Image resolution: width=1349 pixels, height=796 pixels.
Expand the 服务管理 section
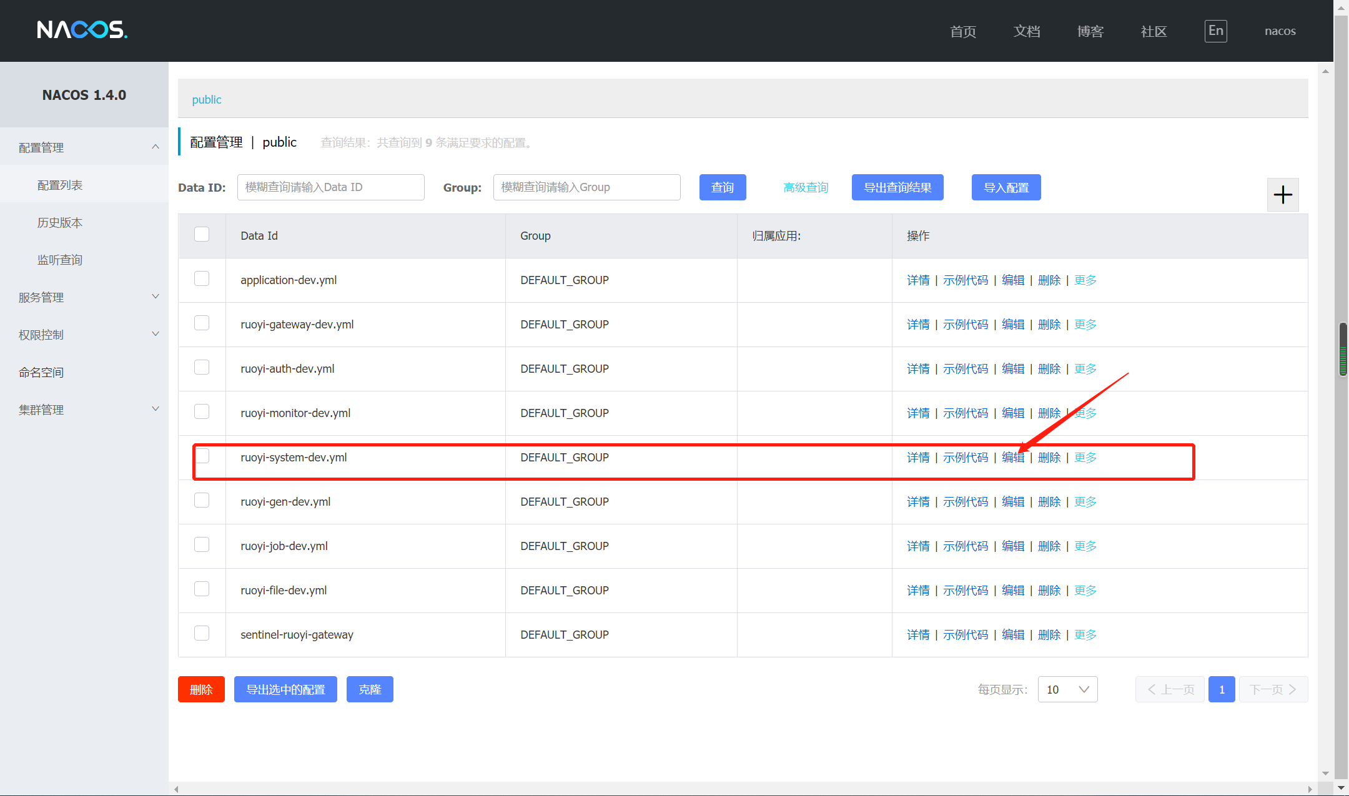pyautogui.click(x=41, y=297)
